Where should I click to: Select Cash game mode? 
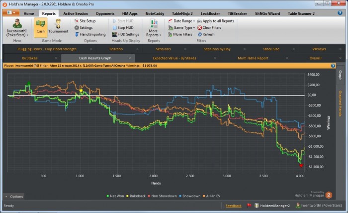coord(40,27)
